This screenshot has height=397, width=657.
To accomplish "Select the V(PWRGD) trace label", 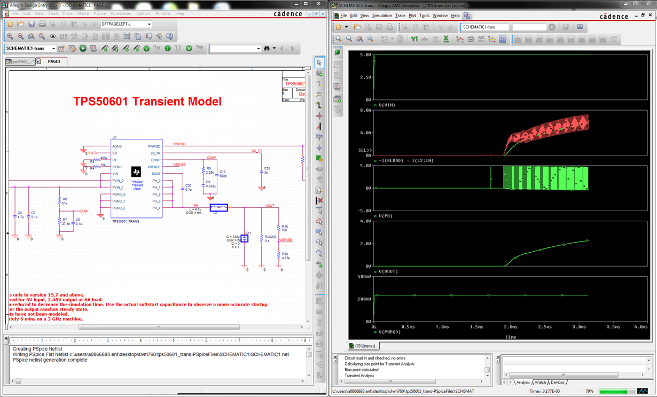I will 389,332.
